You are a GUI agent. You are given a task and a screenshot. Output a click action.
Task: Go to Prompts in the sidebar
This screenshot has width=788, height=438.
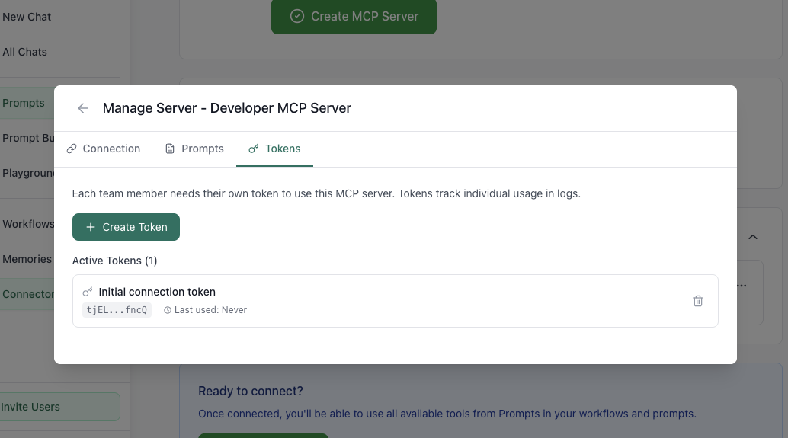[24, 103]
